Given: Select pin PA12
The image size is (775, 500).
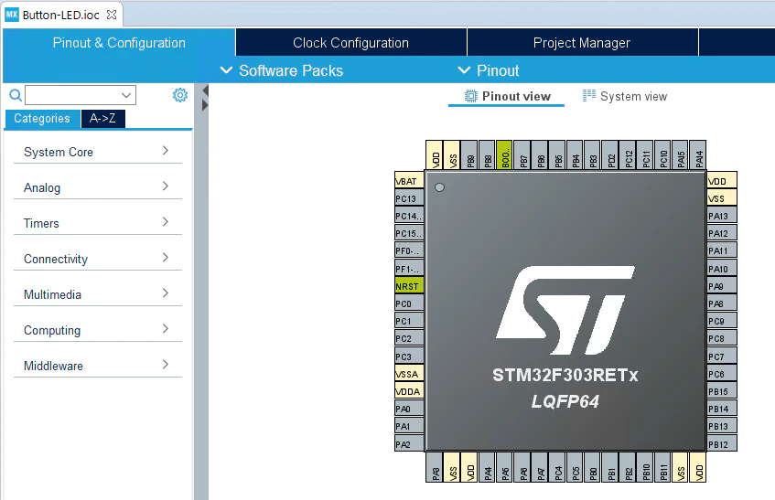Looking at the screenshot, I should 722,233.
